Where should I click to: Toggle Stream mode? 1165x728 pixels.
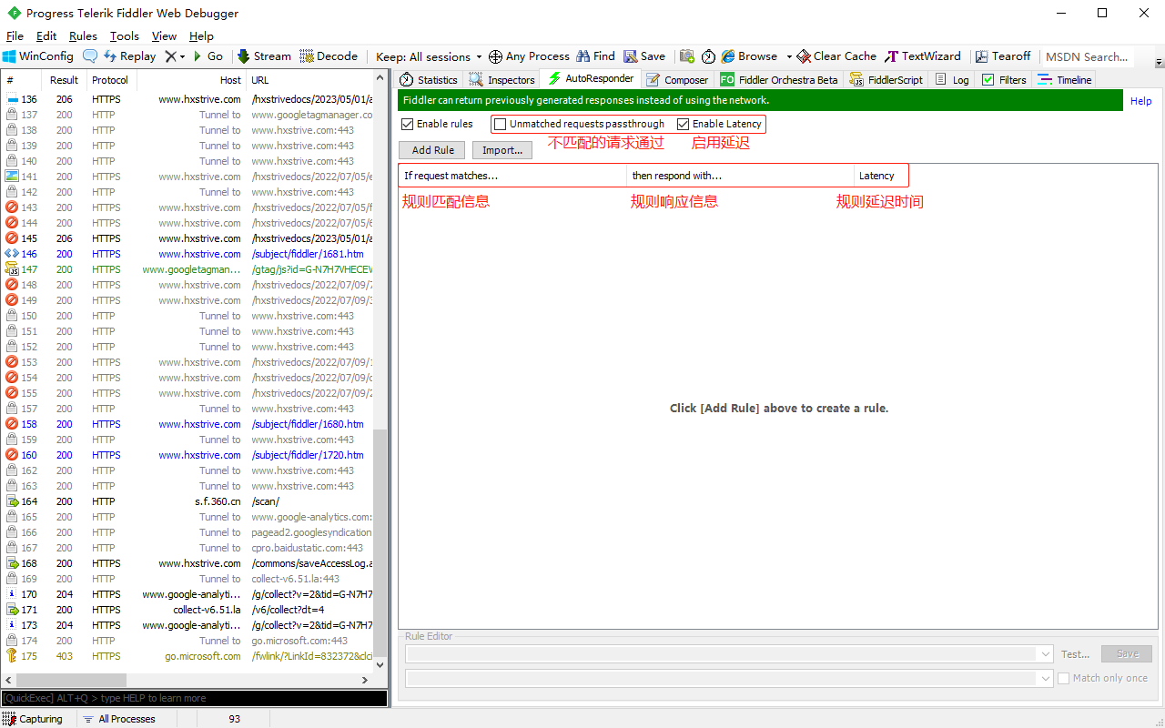point(264,56)
